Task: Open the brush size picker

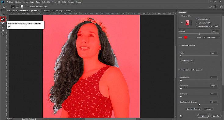Action: pos(25,7)
